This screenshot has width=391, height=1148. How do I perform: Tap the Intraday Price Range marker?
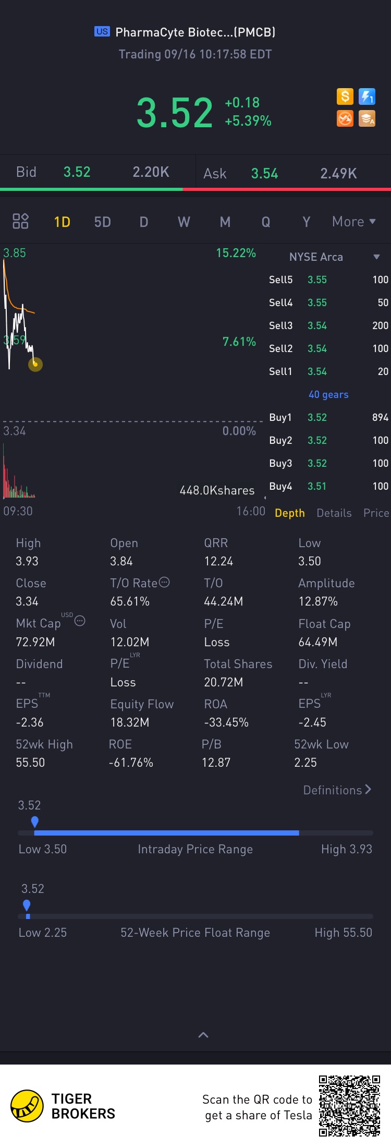[35, 822]
